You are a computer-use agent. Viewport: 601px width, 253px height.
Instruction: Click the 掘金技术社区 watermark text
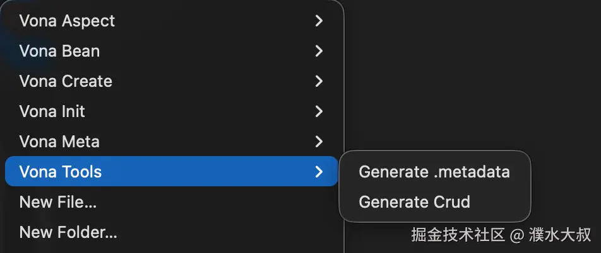coord(458,235)
